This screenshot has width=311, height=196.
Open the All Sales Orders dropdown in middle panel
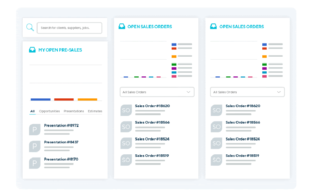(157, 92)
